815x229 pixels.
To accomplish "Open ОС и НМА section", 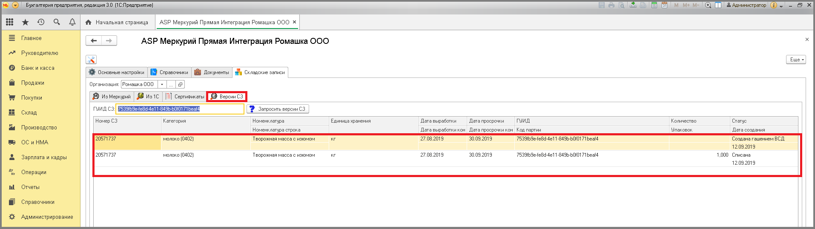I will point(41,142).
